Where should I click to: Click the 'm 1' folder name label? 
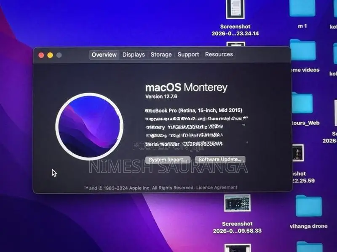[302, 26]
